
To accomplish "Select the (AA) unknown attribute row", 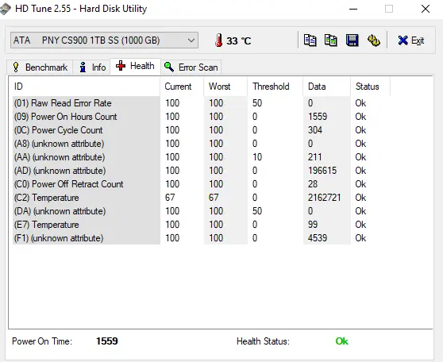I will pyautogui.click(x=201, y=157).
